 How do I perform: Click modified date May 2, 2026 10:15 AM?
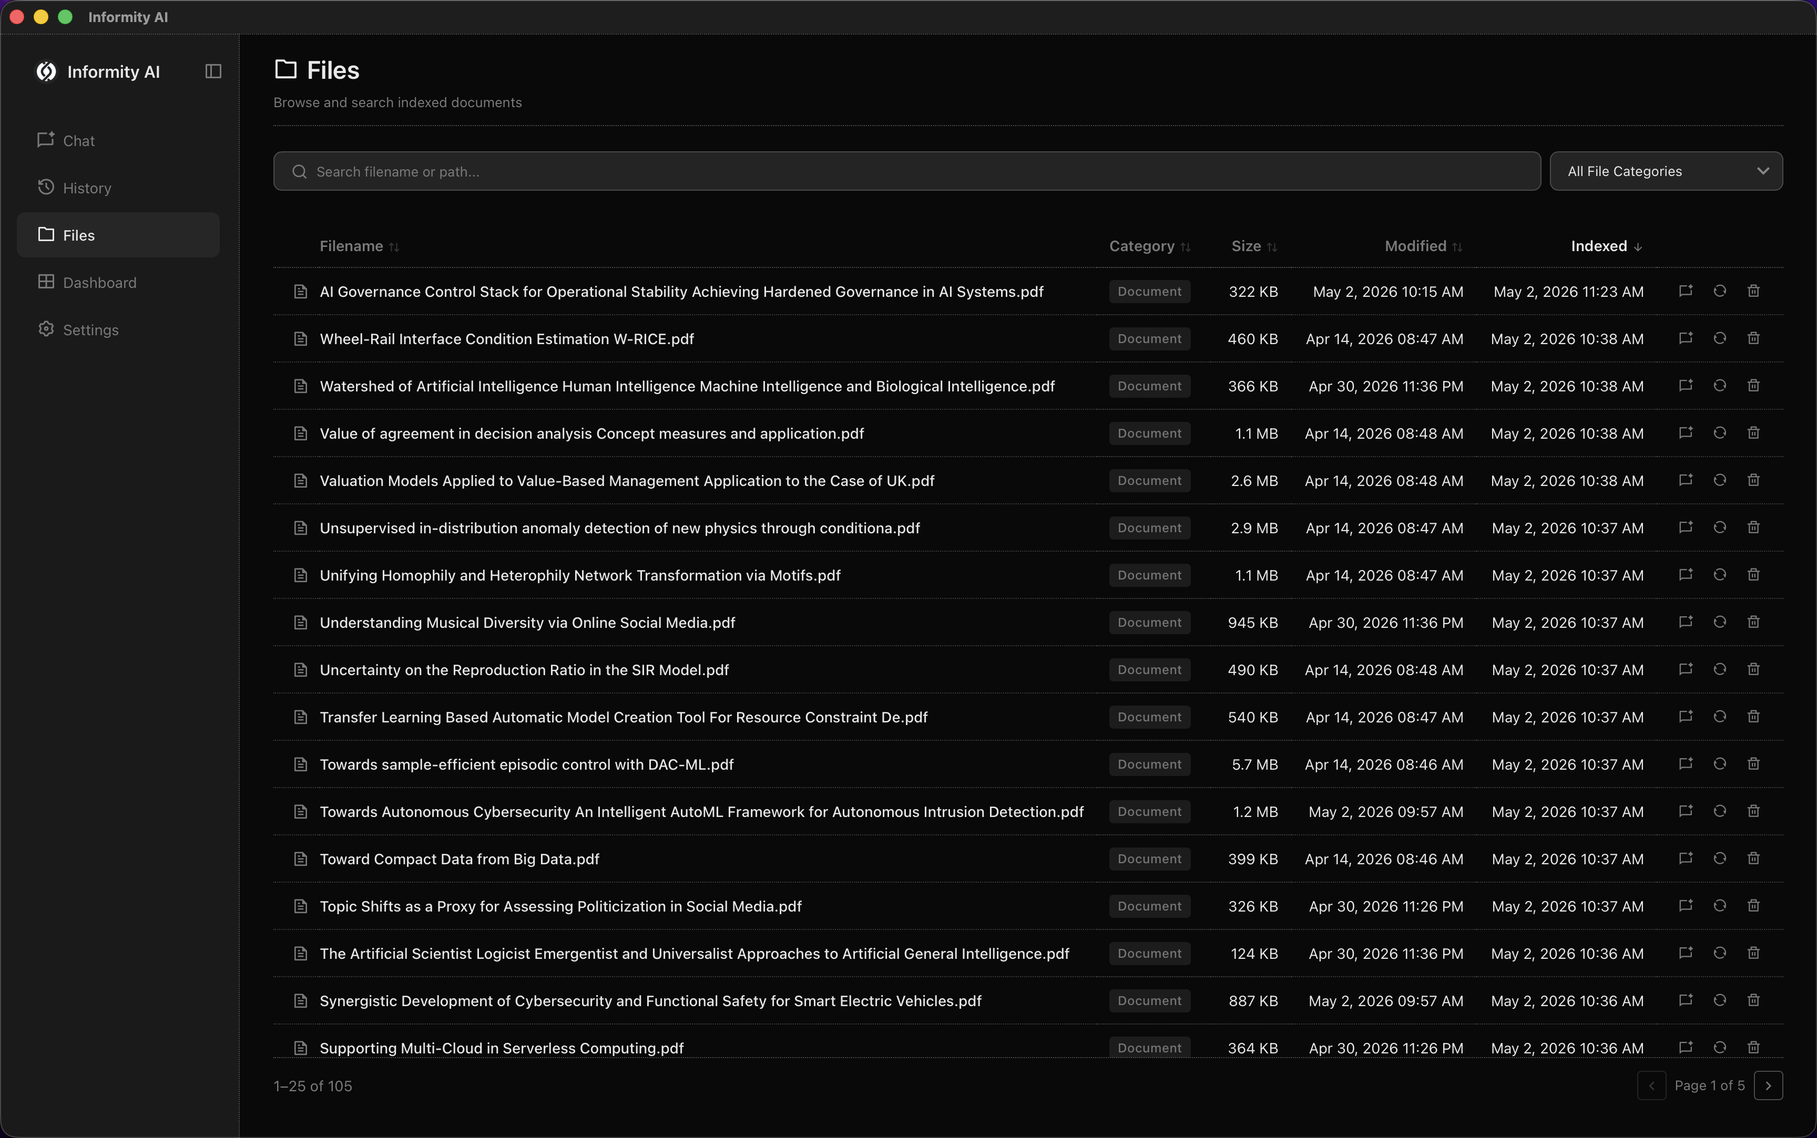pyautogui.click(x=1388, y=291)
